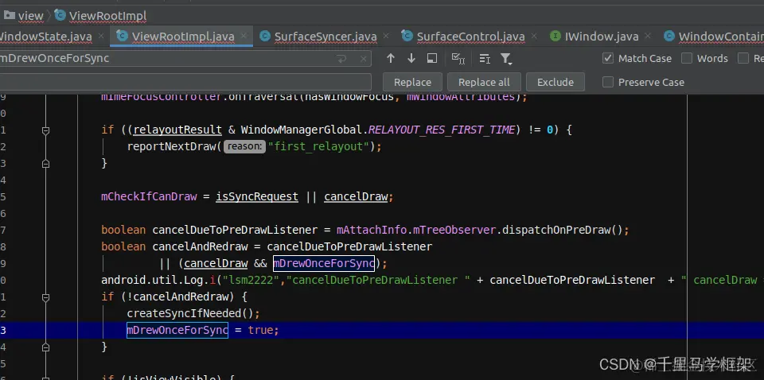764x380 pixels.
Task: Click the "first_relayout" string literal
Action: (x=320, y=146)
